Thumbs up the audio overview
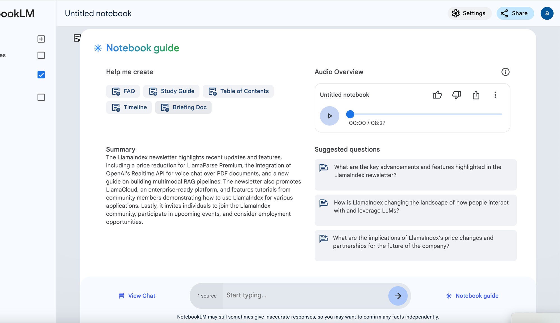560x323 pixels. (x=437, y=95)
